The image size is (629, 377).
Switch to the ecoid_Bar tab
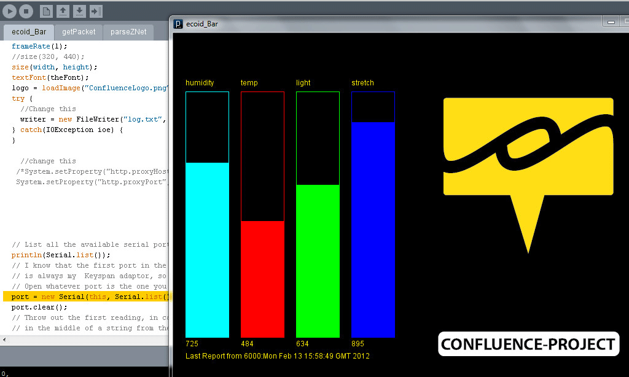[29, 31]
